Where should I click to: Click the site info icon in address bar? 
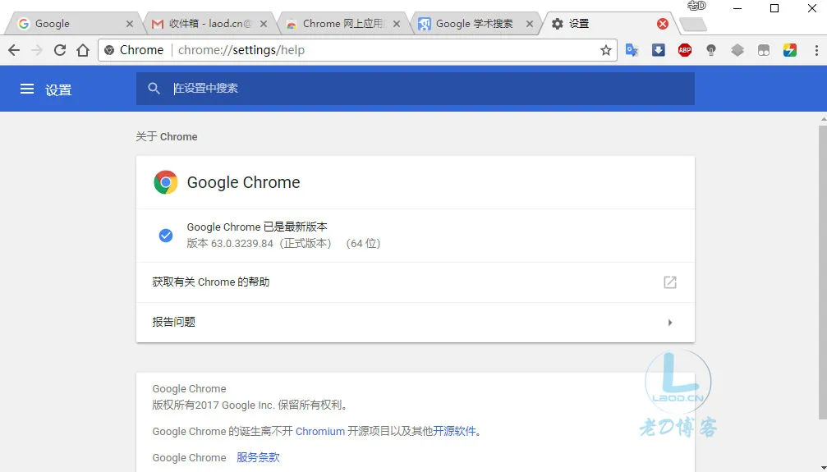pos(109,50)
